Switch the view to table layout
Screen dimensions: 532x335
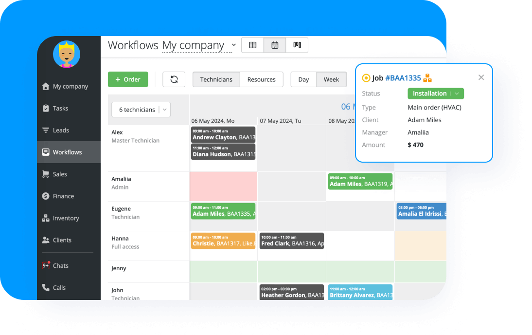point(252,45)
